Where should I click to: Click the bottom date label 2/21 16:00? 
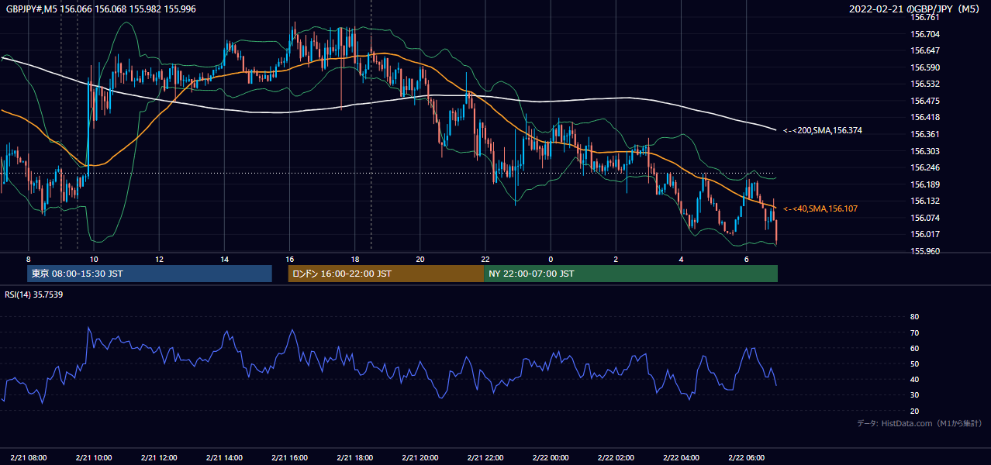[x=289, y=457]
